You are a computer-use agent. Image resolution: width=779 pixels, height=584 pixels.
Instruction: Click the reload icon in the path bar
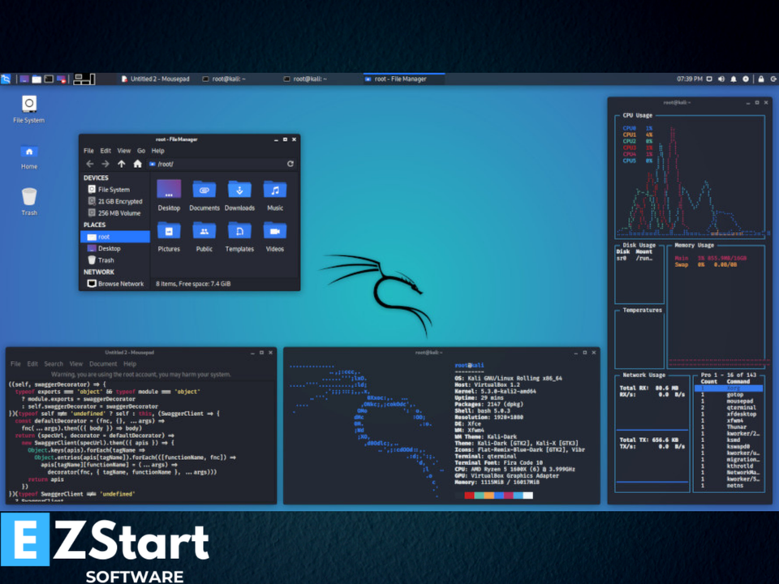tap(290, 163)
